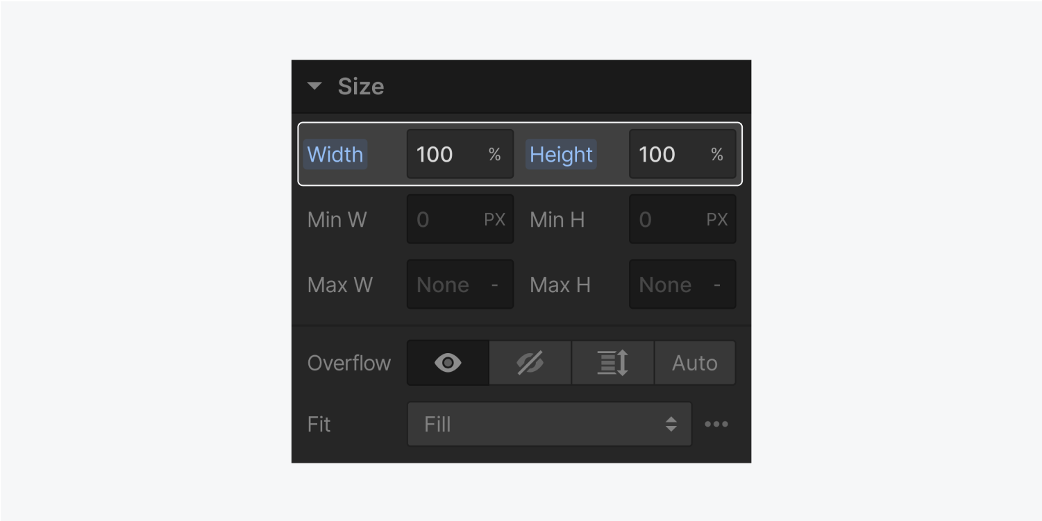The height and width of the screenshot is (521, 1042).
Task: Toggle the highlighted Height label
Action: (x=560, y=154)
